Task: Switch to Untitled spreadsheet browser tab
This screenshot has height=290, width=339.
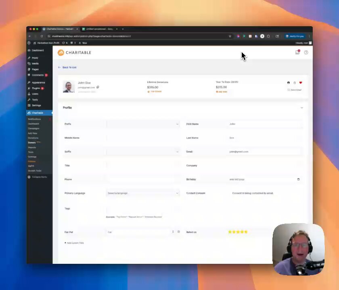Action: 99,29
